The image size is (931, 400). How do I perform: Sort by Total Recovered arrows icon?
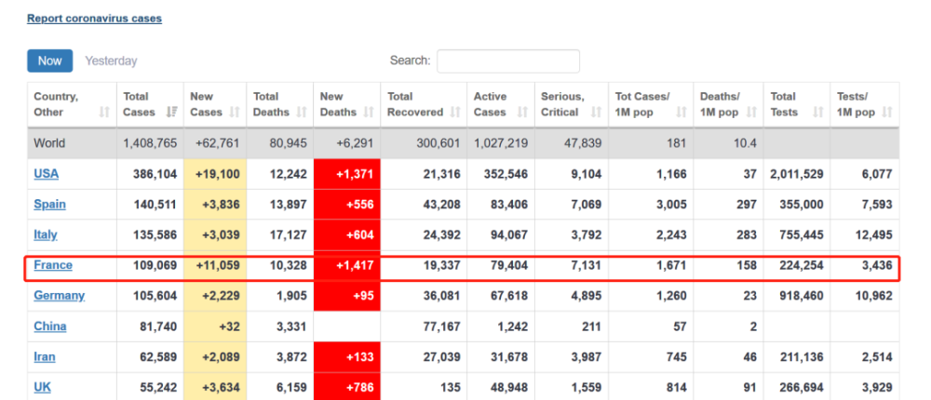tap(455, 113)
